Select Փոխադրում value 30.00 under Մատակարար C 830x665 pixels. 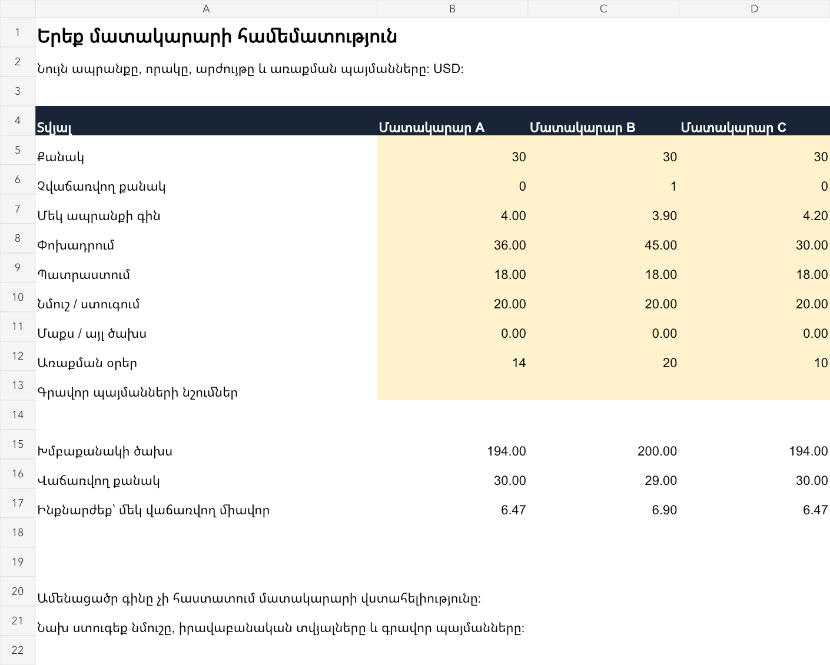755,238
